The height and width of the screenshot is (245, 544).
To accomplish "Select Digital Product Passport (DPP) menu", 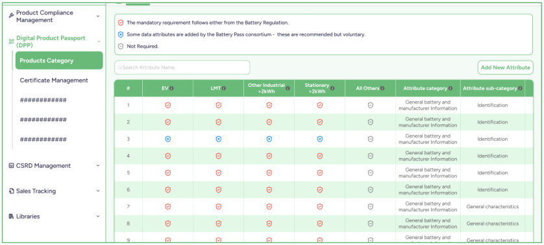I will [51, 41].
